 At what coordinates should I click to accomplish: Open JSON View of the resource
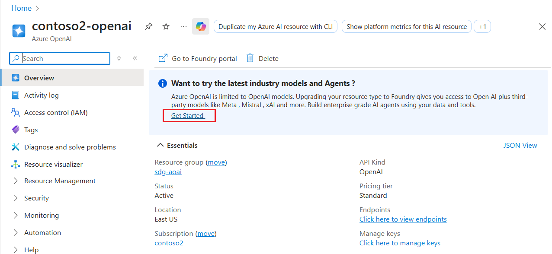(520, 145)
